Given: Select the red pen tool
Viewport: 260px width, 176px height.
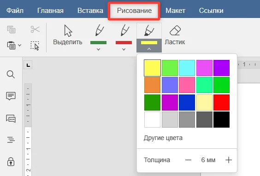Looking at the screenshot, I should [124, 34].
